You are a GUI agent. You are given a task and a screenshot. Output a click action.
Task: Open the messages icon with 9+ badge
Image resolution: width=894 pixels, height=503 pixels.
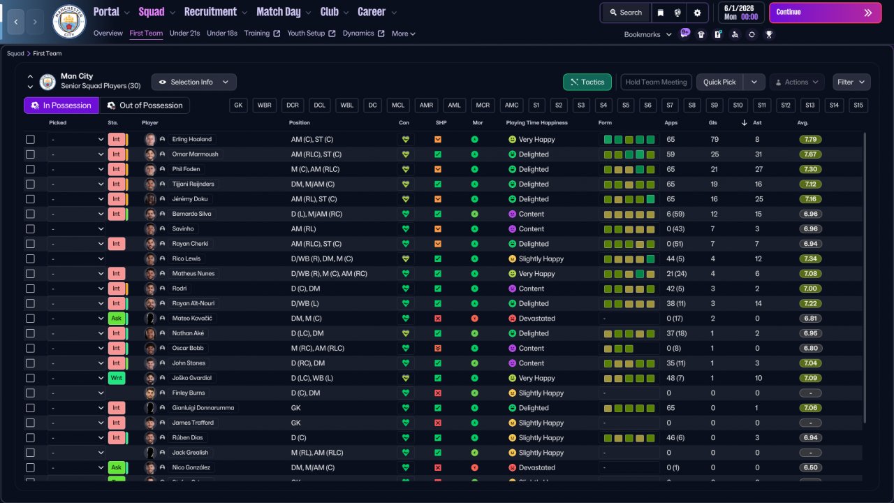click(684, 34)
